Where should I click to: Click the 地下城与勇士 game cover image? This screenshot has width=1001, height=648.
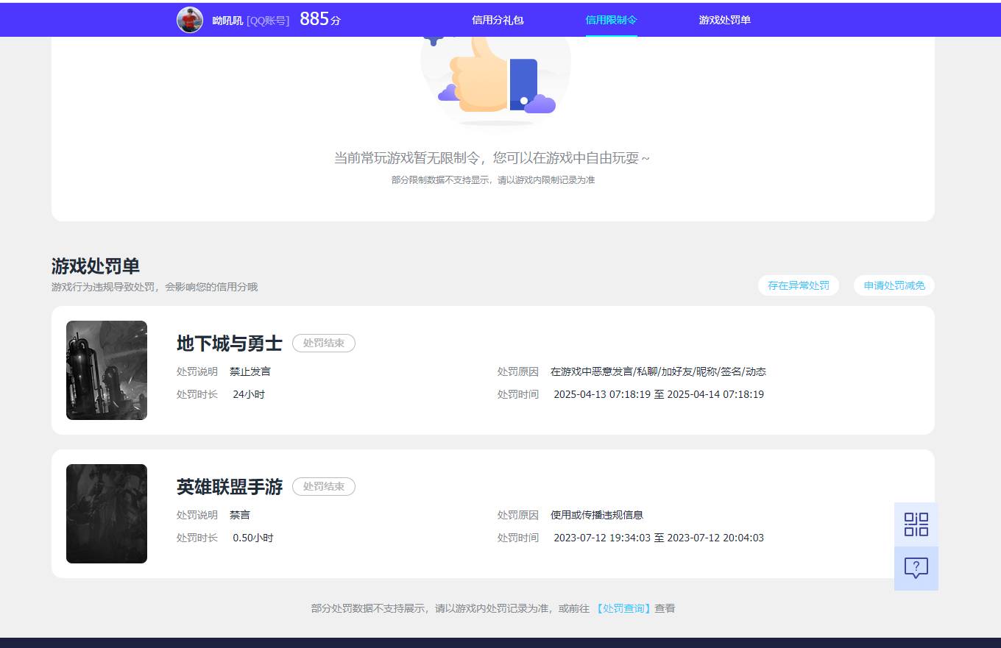coord(106,370)
